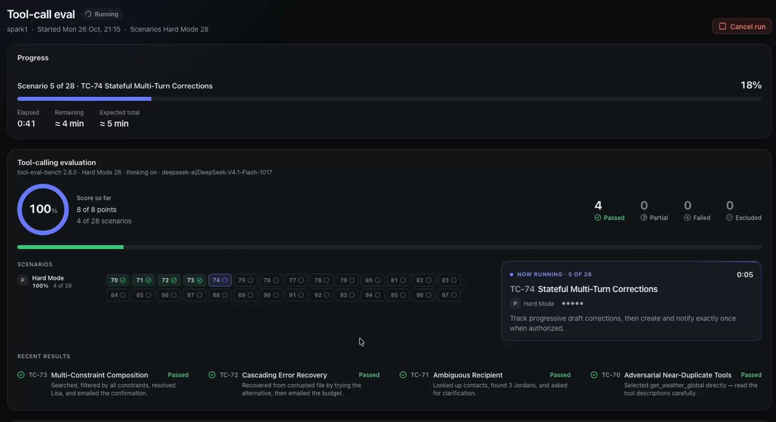The image size is (776, 422).
Task: Select pending scenario chip 85
Action: [x=144, y=295]
